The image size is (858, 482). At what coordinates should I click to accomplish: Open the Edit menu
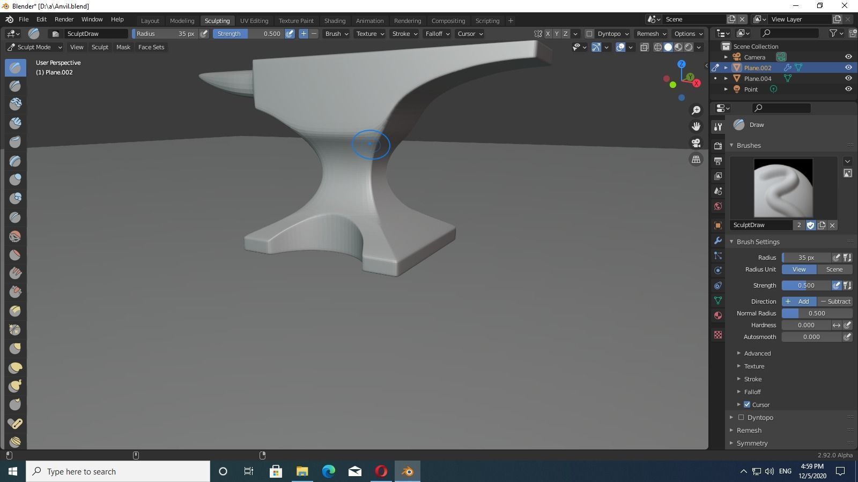pyautogui.click(x=41, y=19)
